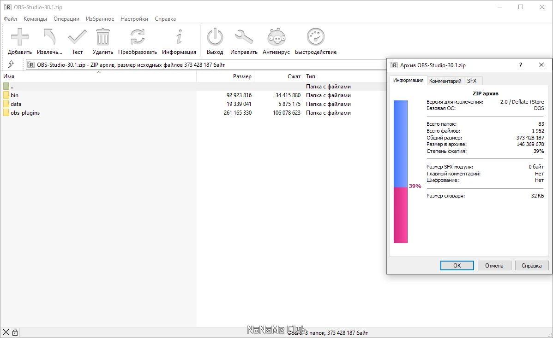
Task: Click the Информация toolbar icon
Action: 179,39
